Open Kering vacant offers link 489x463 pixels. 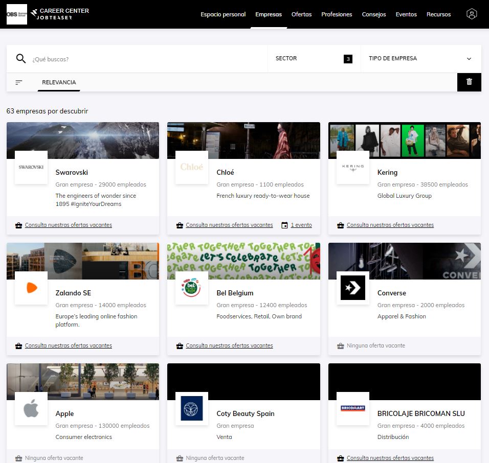390,225
